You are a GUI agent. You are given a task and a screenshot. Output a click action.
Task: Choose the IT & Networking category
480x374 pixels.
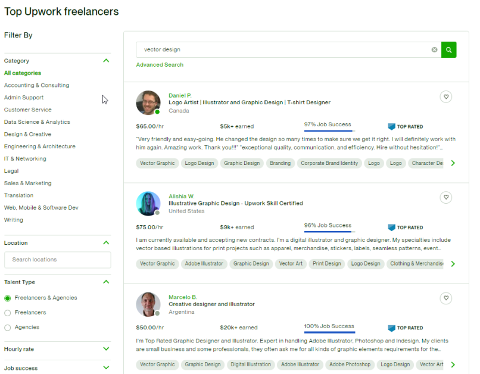[25, 159]
